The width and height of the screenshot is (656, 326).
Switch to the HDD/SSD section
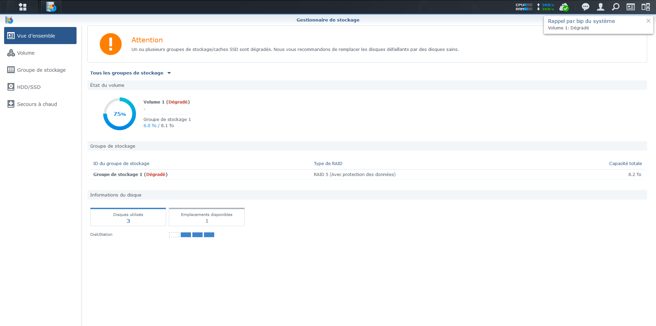(x=40, y=87)
